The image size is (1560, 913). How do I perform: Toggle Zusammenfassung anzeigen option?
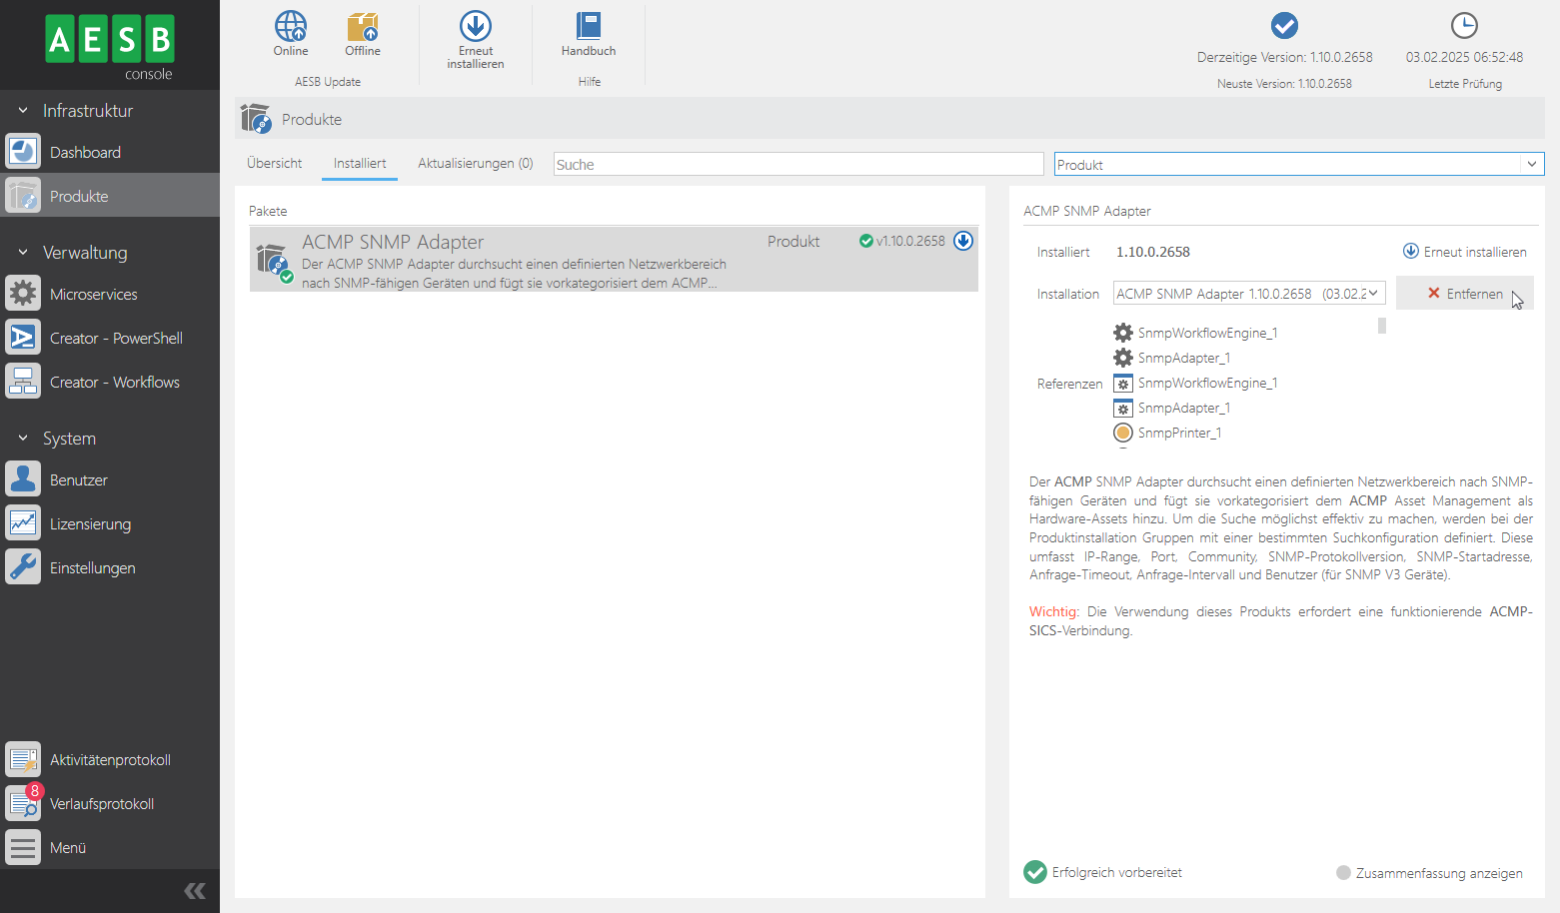point(1343,873)
